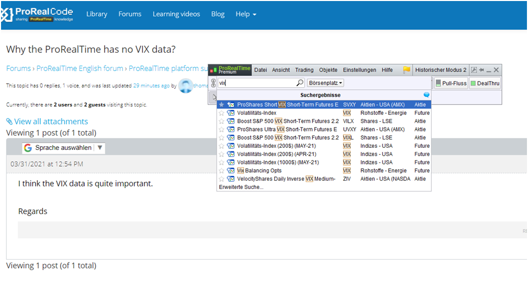Toggle favorite star for ProShares Short VIX
The width and height of the screenshot is (528, 282).
(221, 105)
